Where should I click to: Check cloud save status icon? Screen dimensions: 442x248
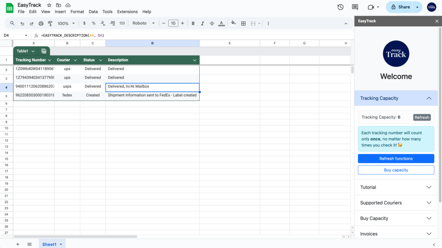(x=68, y=5)
